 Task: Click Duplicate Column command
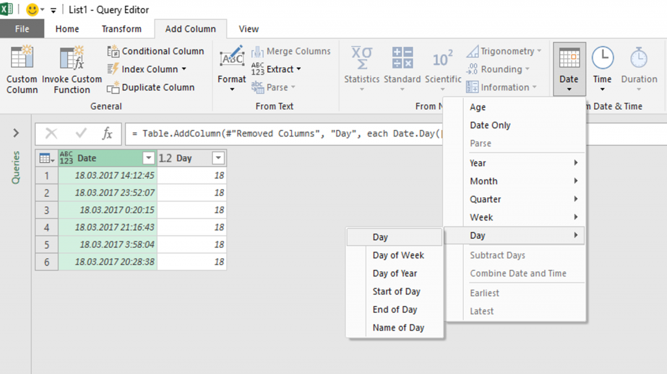150,88
